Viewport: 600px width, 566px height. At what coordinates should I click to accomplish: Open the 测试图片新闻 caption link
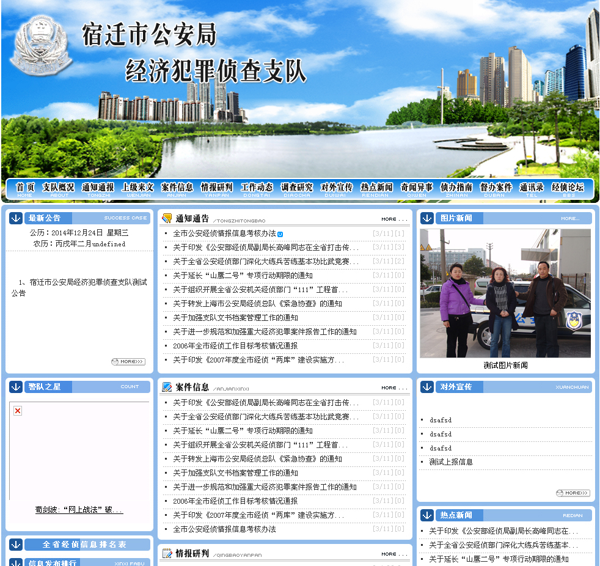[x=505, y=366]
